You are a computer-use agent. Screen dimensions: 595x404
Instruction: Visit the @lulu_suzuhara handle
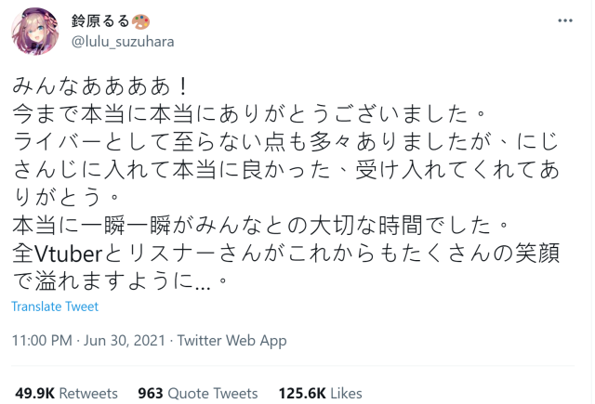tap(122, 41)
